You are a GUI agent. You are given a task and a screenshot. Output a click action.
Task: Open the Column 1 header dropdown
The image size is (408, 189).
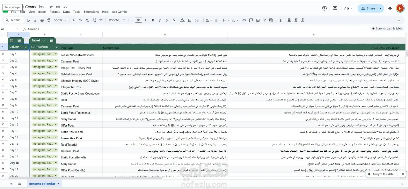(x=25, y=47)
